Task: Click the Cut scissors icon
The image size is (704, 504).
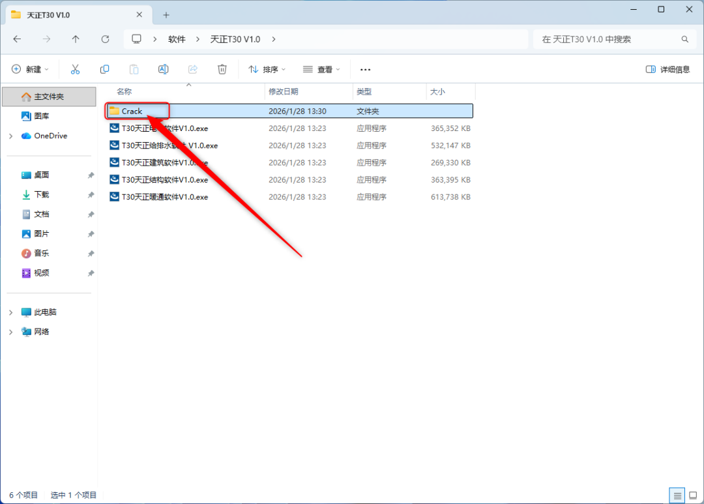Action: [75, 69]
